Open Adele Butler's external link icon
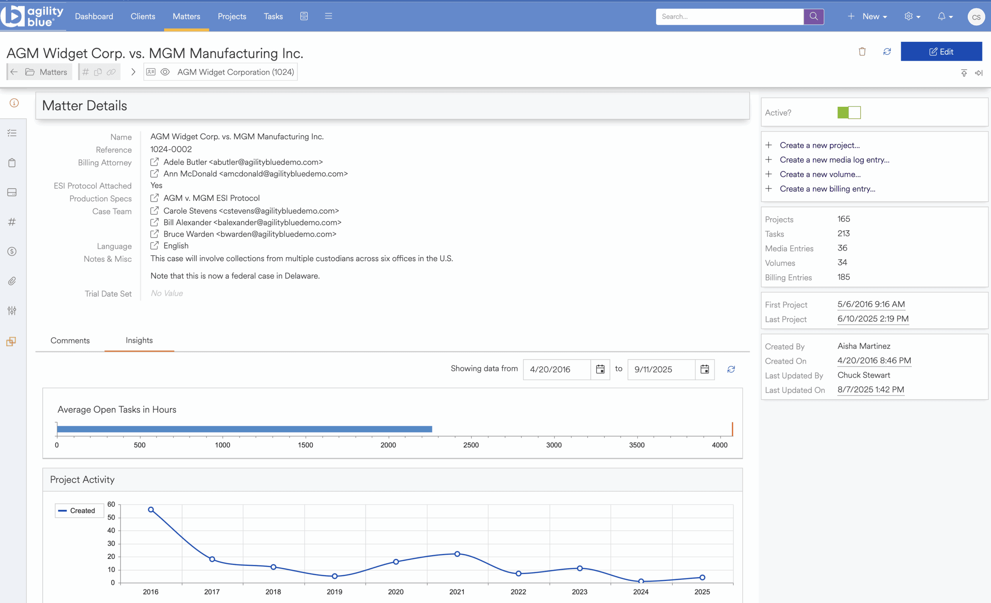Image resolution: width=991 pixels, height=603 pixels. (x=154, y=162)
